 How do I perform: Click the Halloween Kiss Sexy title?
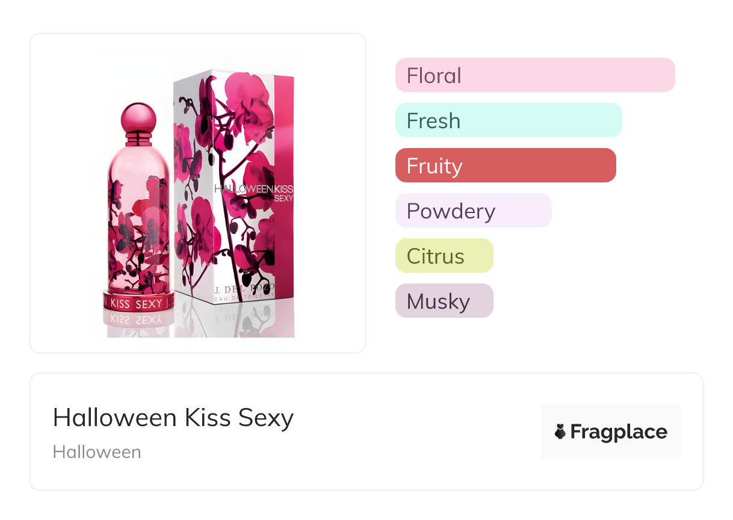point(173,417)
